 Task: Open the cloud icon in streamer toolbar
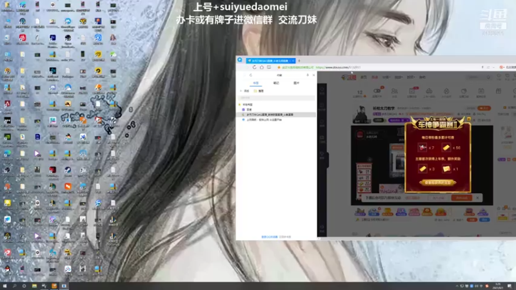pyautogui.click(x=429, y=92)
